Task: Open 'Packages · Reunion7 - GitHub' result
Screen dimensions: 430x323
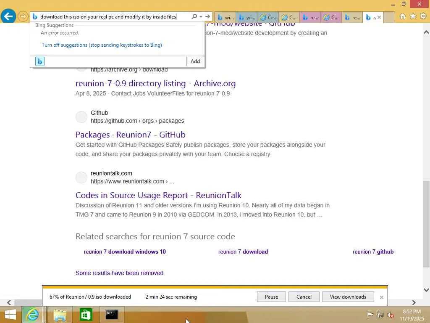Action: tap(130, 135)
